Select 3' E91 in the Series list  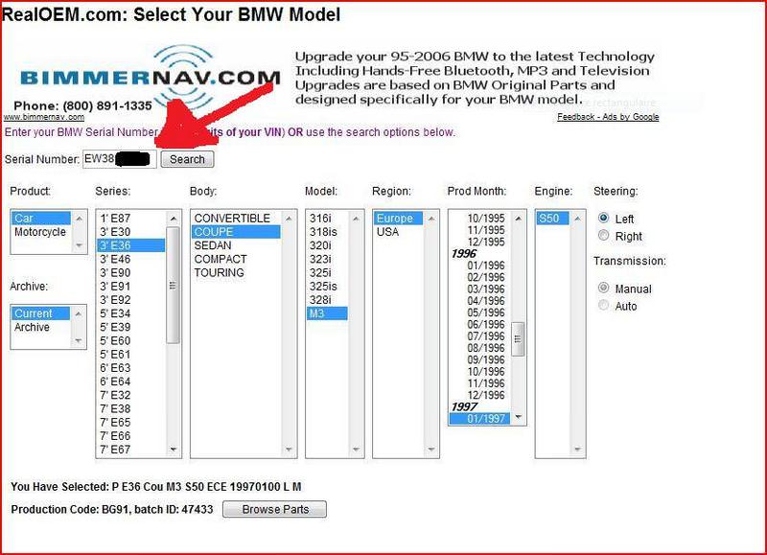[131, 287]
